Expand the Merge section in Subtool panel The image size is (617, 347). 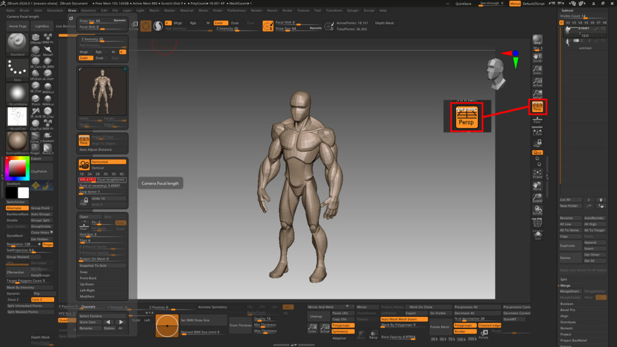[565, 285]
